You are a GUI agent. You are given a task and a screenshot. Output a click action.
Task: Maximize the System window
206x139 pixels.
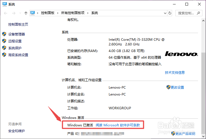click(187, 4)
